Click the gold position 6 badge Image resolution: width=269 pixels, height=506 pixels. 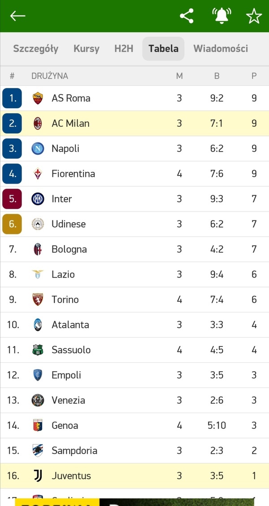point(12,224)
